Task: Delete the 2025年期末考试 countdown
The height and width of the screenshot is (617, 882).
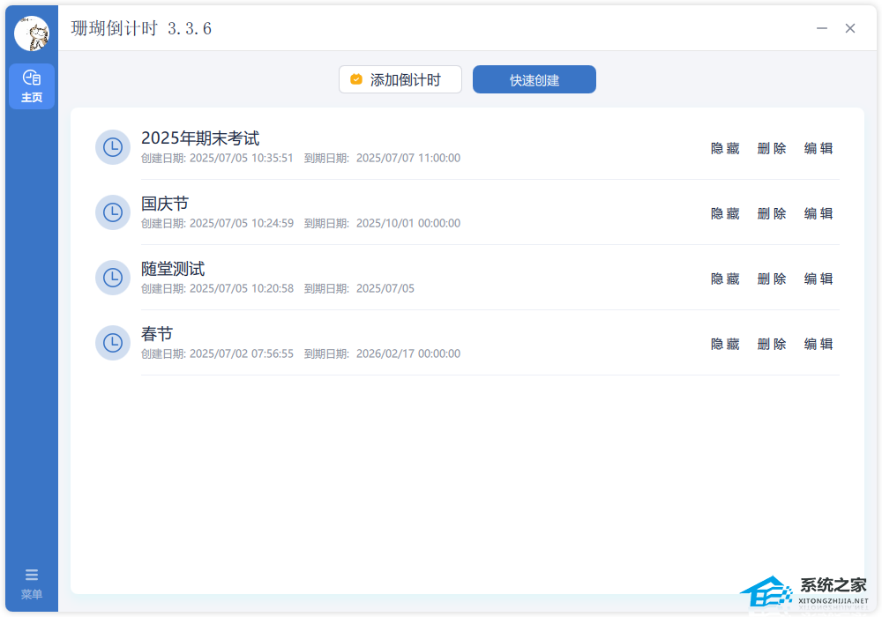Action: 772,148
